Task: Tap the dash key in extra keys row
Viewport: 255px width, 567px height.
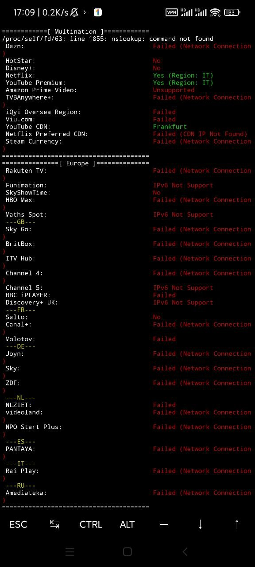Action: click(x=164, y=524)
